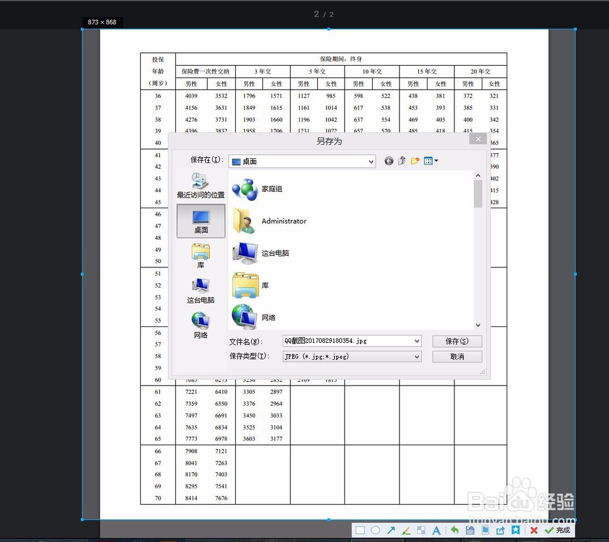Viewport: 609px width, 542px height.
Task: Click the 873 × 868 size label
Action: pos(102,22)
